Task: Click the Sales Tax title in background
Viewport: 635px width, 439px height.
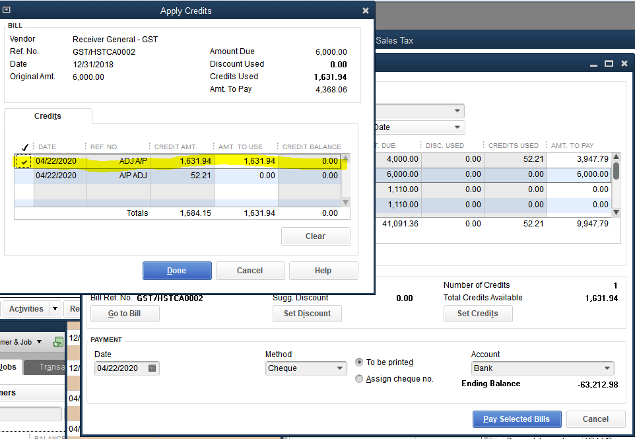Action: pos(394,40)
